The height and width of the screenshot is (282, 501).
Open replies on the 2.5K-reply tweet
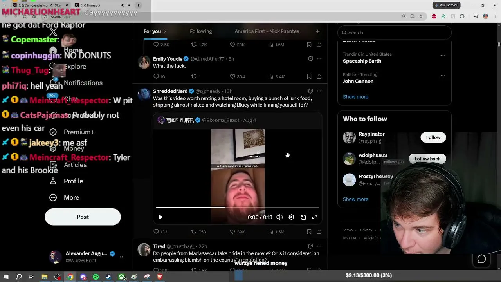(x=161, y=45)
